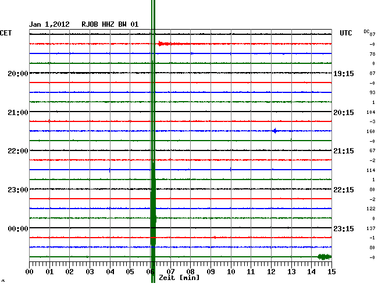Click the DC offset value "137"
This screenshot has width=378, height=287.
coord(371,228)
